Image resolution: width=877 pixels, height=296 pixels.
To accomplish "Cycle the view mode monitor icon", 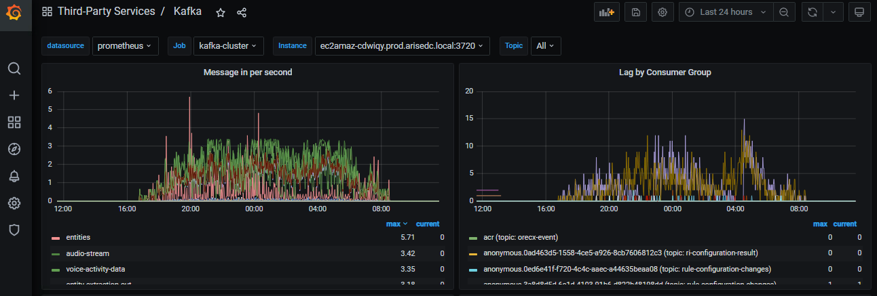I will tap(859, 12).
